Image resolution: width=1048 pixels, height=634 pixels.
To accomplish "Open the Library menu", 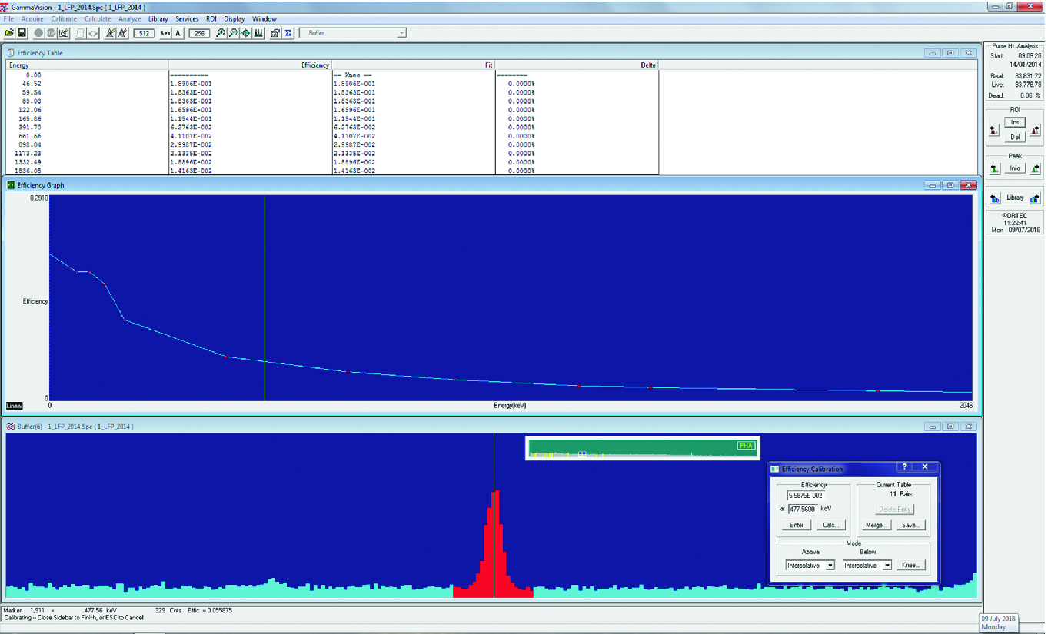I will click(158, 18).
